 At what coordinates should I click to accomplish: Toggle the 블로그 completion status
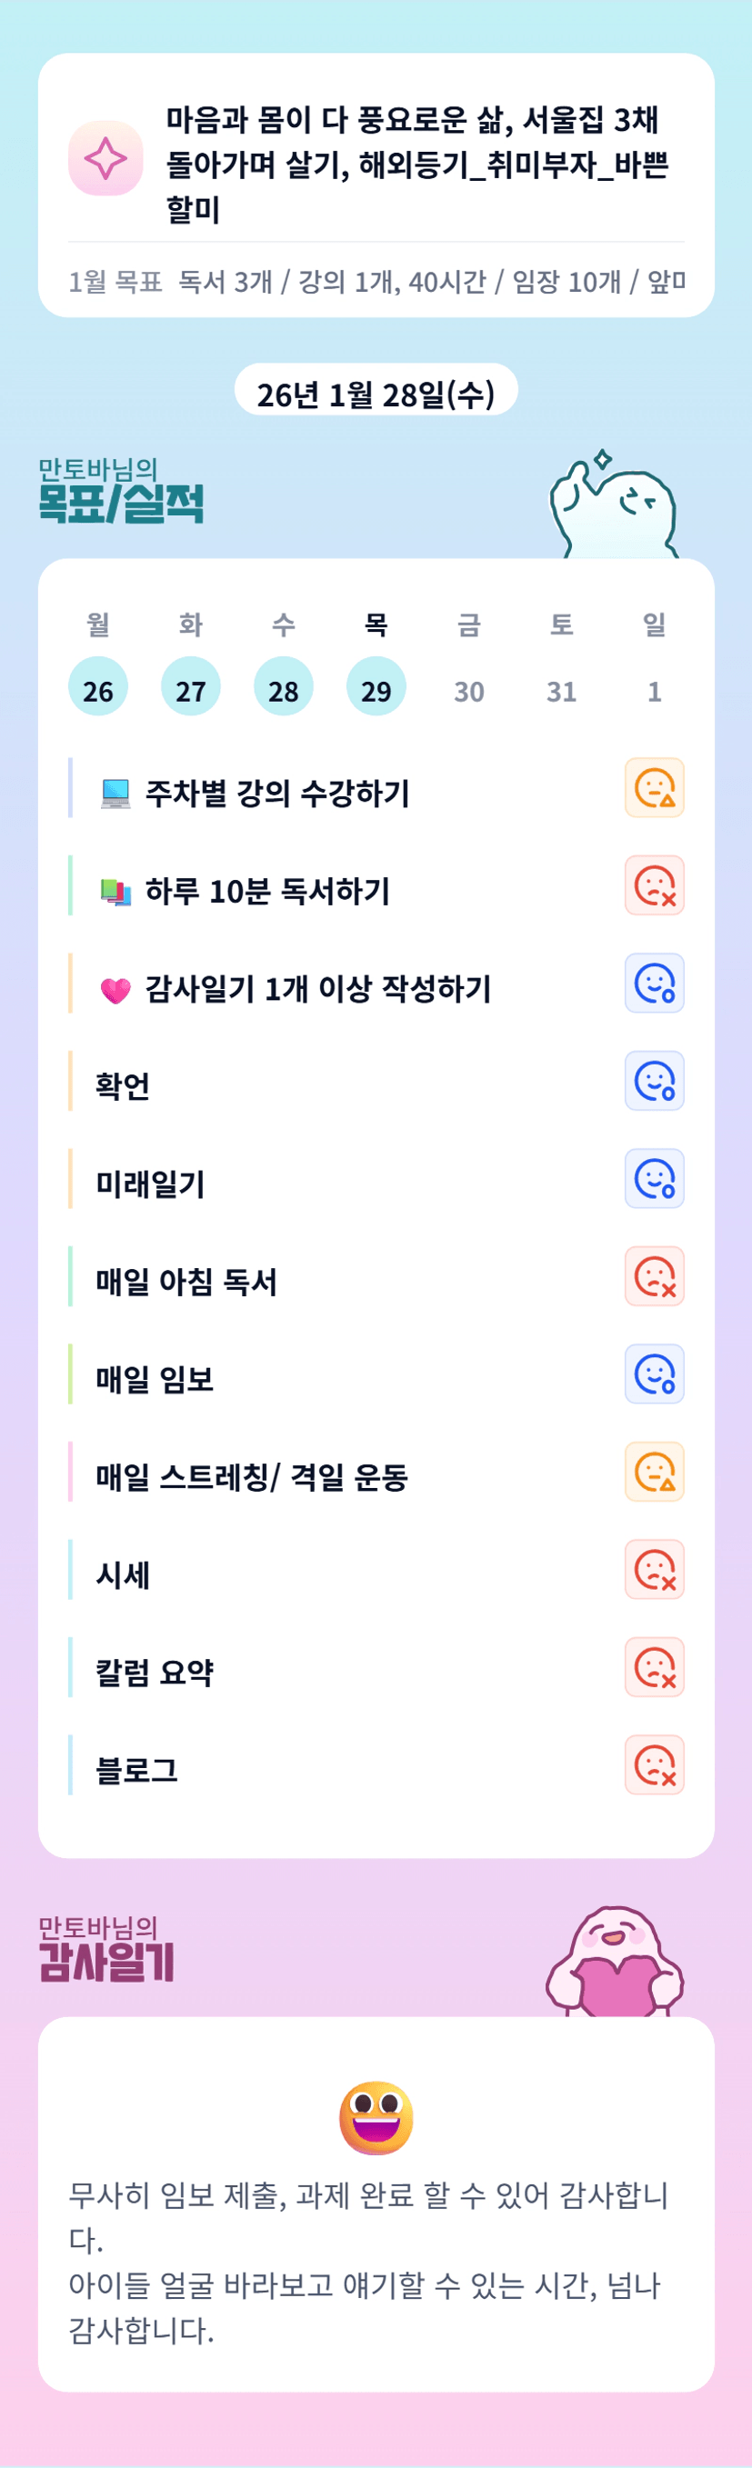click(655, 1764)
